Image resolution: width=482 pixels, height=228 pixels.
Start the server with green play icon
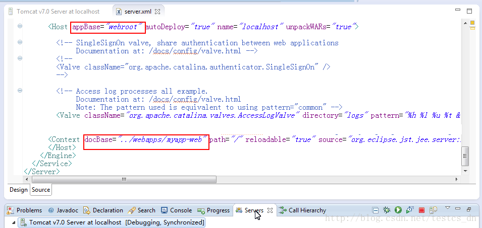point(398,210)
